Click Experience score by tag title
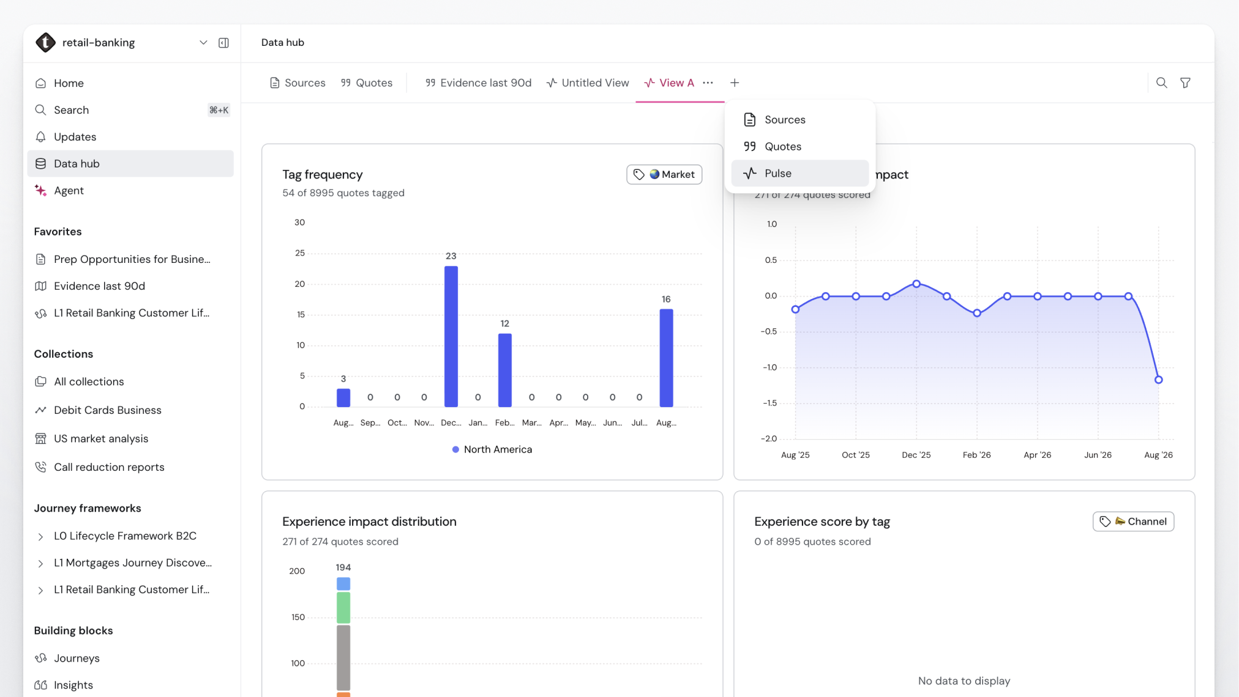Viewport: 1239px width, 697px height. click(822, 522)
